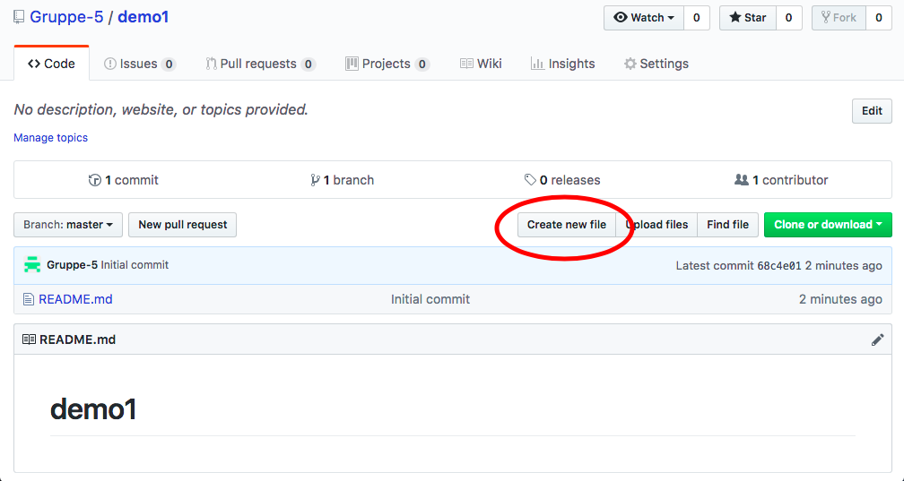The height and width of the screenshot is (481, 904).
Task: Click the "No description, website, or topics provided." text
Action: point(161,109)
